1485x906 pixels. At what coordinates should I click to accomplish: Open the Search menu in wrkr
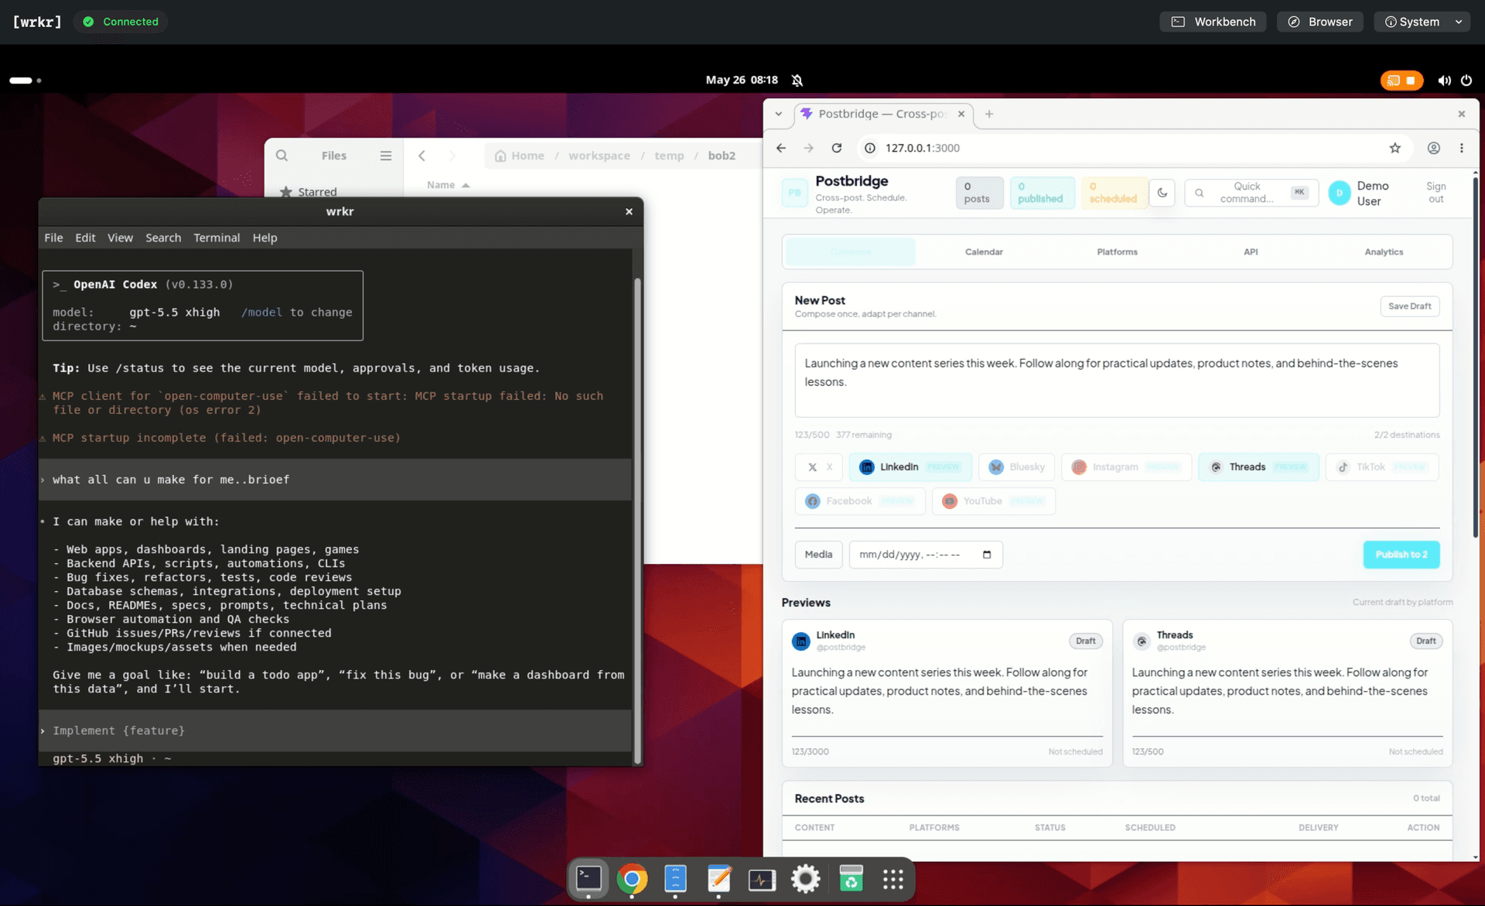pyautogui.click(x=163, y=238)
